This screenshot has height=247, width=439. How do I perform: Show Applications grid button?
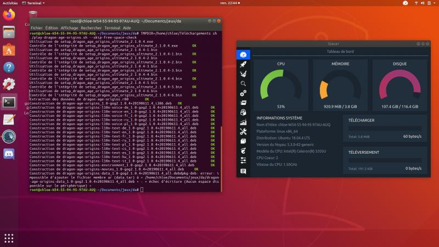pos(9,238)
